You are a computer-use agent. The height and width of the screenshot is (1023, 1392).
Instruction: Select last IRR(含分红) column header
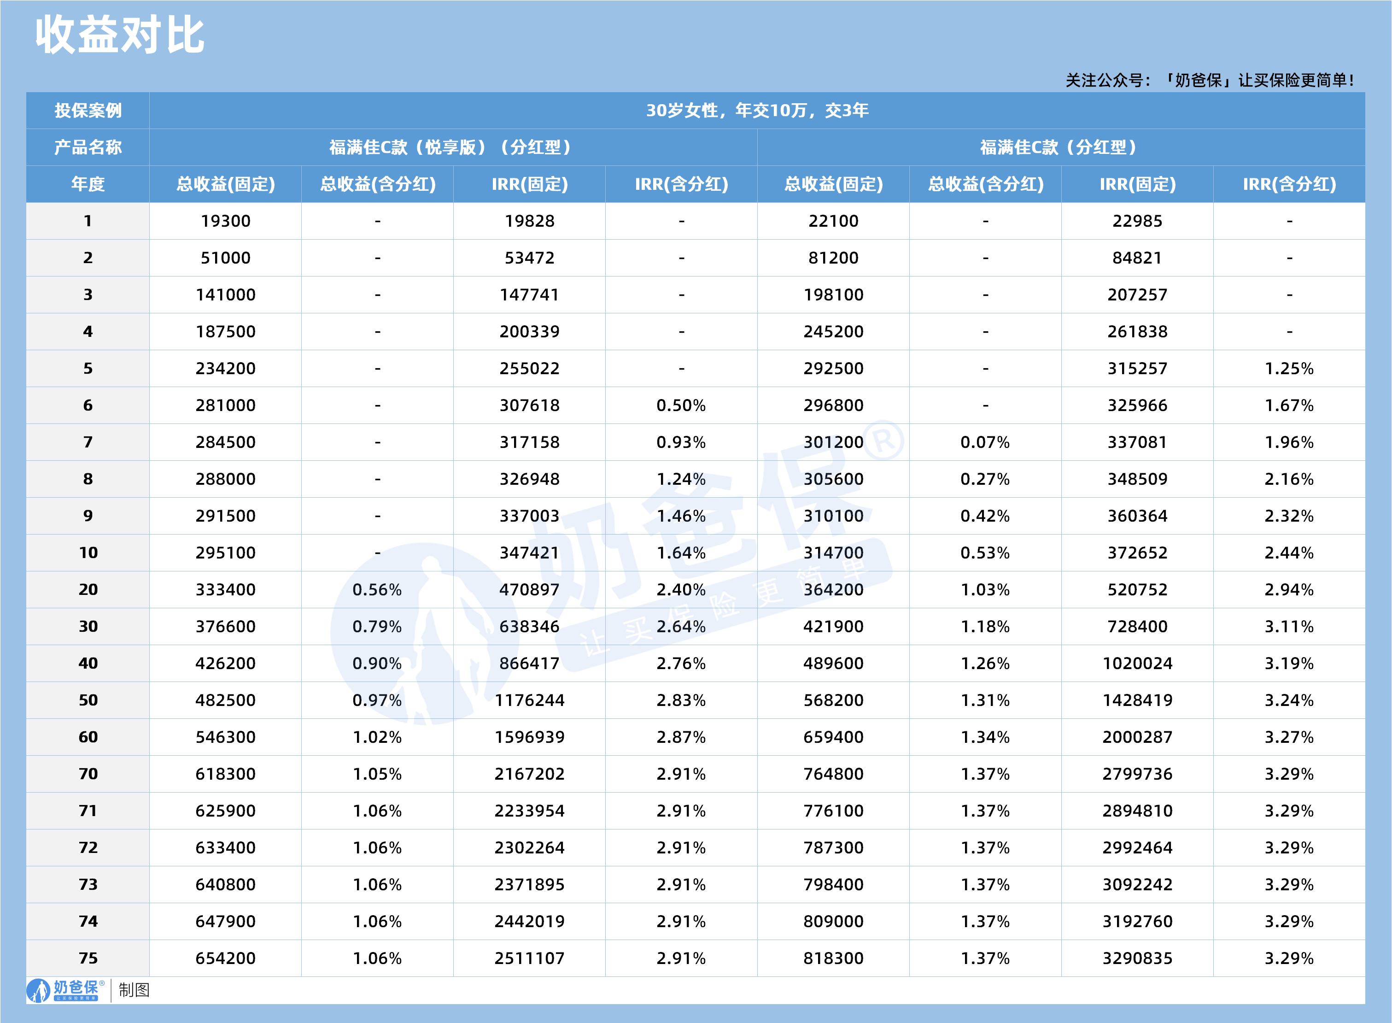(x=1289, y=184)
